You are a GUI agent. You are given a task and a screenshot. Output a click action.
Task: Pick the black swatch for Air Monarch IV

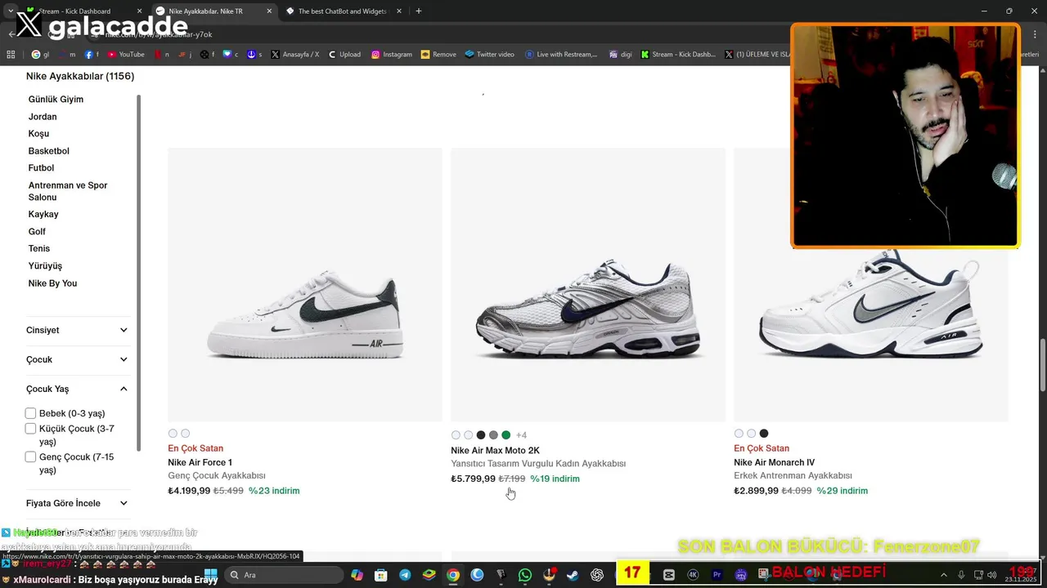764,434
